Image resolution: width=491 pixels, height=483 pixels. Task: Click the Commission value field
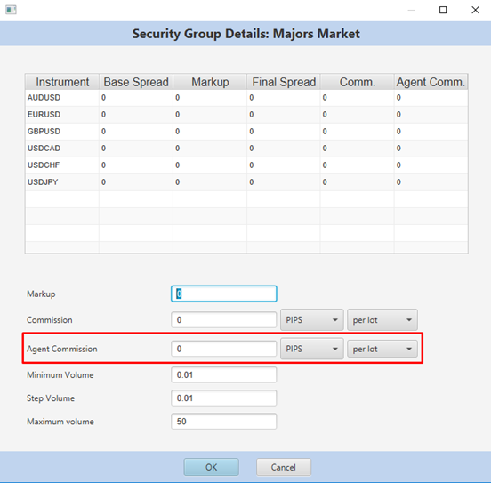pyautogui.click(x=224, y=320)
